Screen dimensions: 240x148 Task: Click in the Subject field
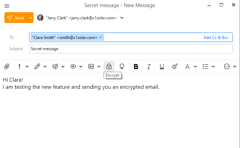tap(131, 49)
